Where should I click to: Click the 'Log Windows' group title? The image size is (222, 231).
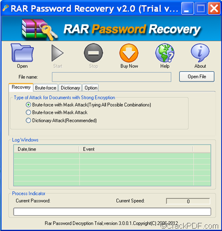[25, 140]
